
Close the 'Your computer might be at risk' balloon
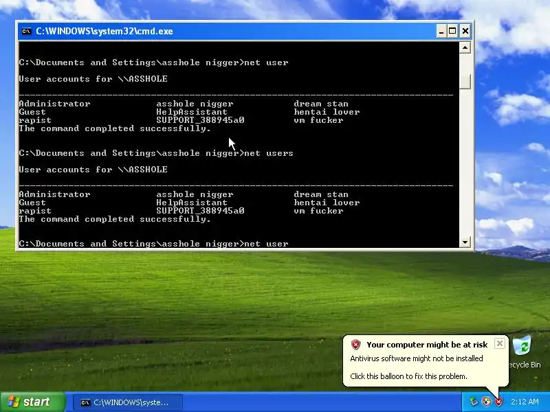(x=500, y=343)
